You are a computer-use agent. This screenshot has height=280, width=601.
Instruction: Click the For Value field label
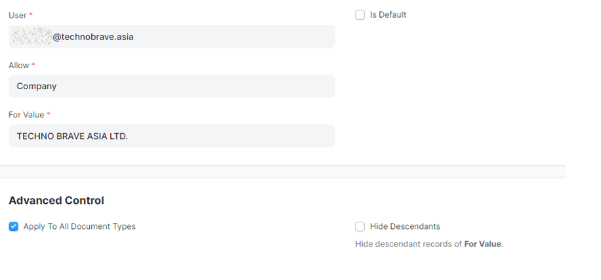point(26,115)
